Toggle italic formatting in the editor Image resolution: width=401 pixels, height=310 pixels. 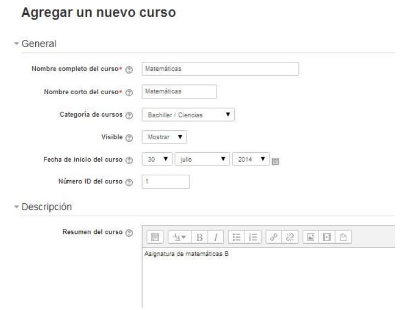(x=216, y=237)
